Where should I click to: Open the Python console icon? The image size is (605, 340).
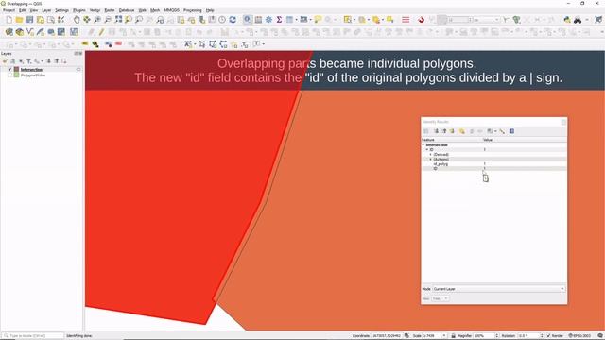point(567,20)
